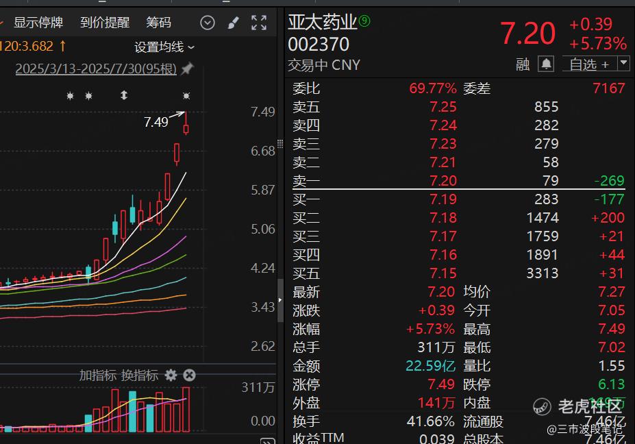Click the 跌停 6.13 value
This screenshot has height=444, width=635.
click(612, 384)
